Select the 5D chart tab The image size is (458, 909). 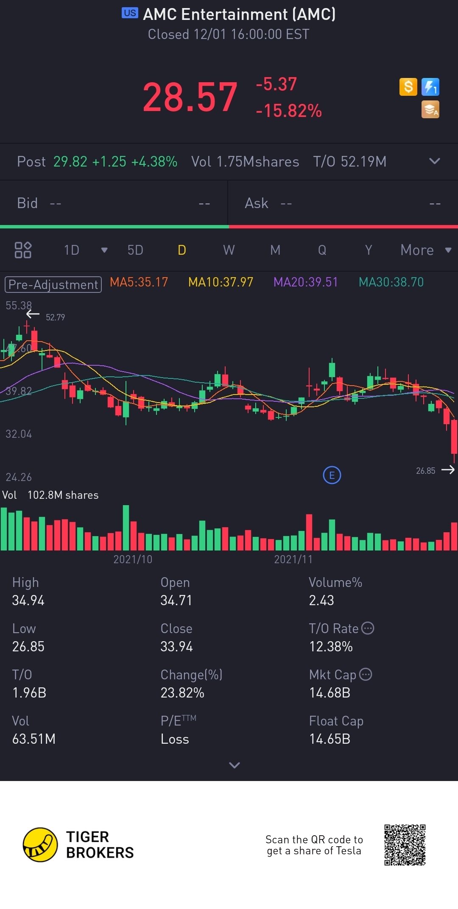click(135, 250)
